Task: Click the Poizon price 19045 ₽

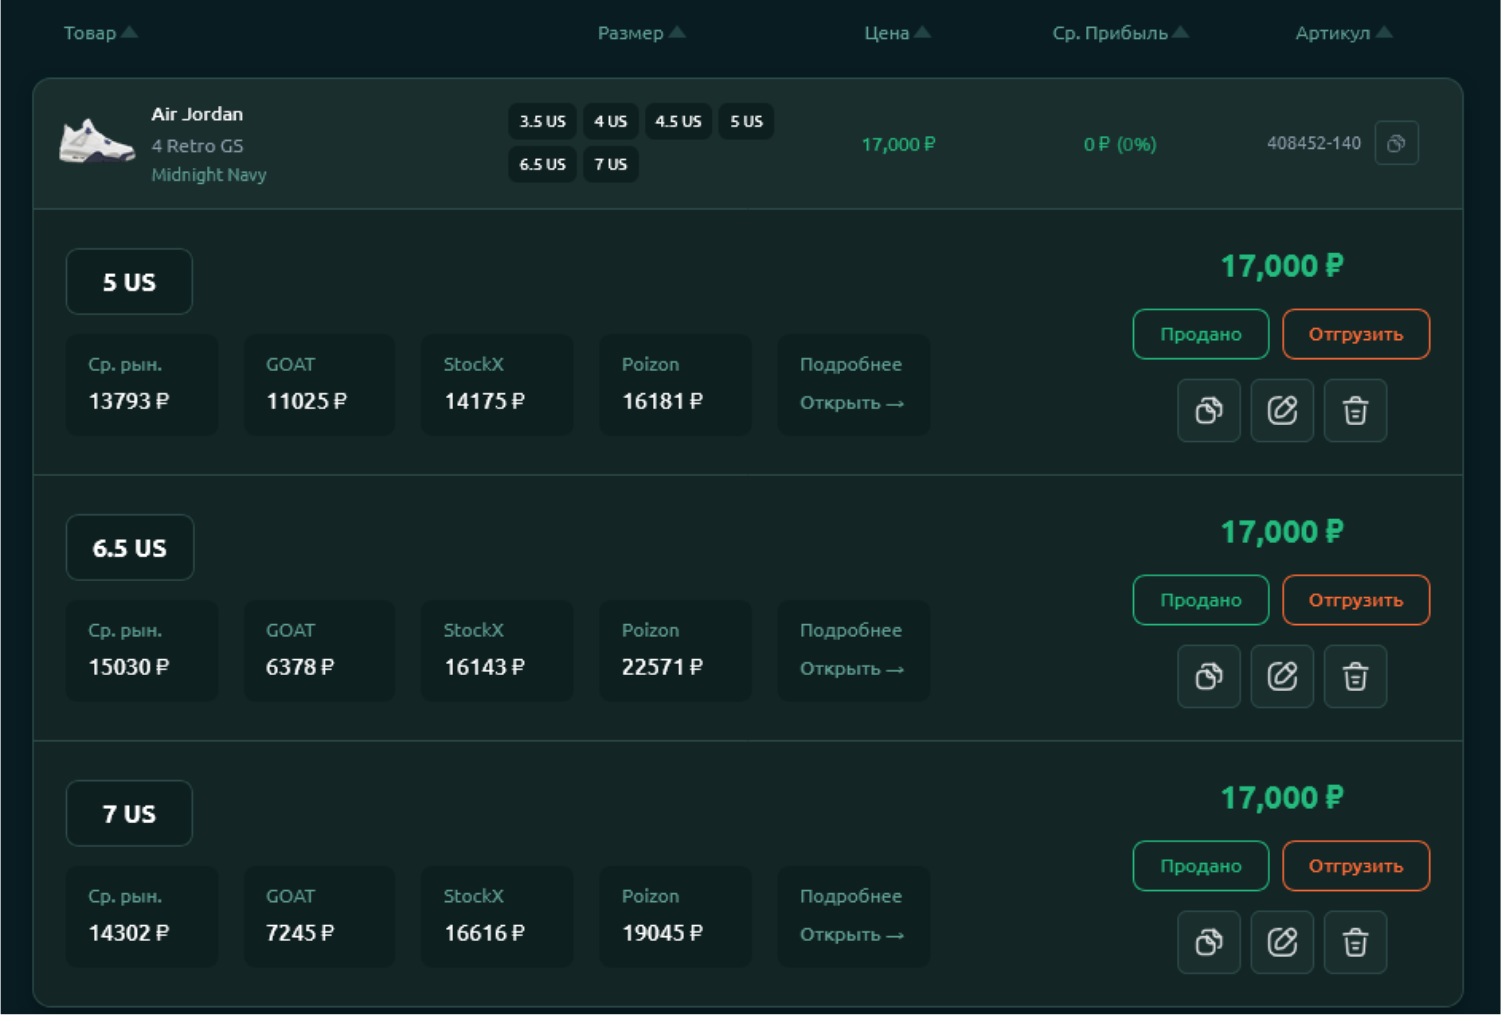Action: 663,933
